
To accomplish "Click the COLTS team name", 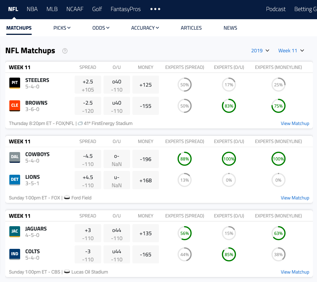I will (x=33, y=251).
